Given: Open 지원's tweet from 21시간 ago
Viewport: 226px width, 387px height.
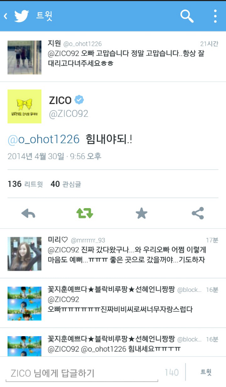Looking at the screenshot, I should point(113,57).
